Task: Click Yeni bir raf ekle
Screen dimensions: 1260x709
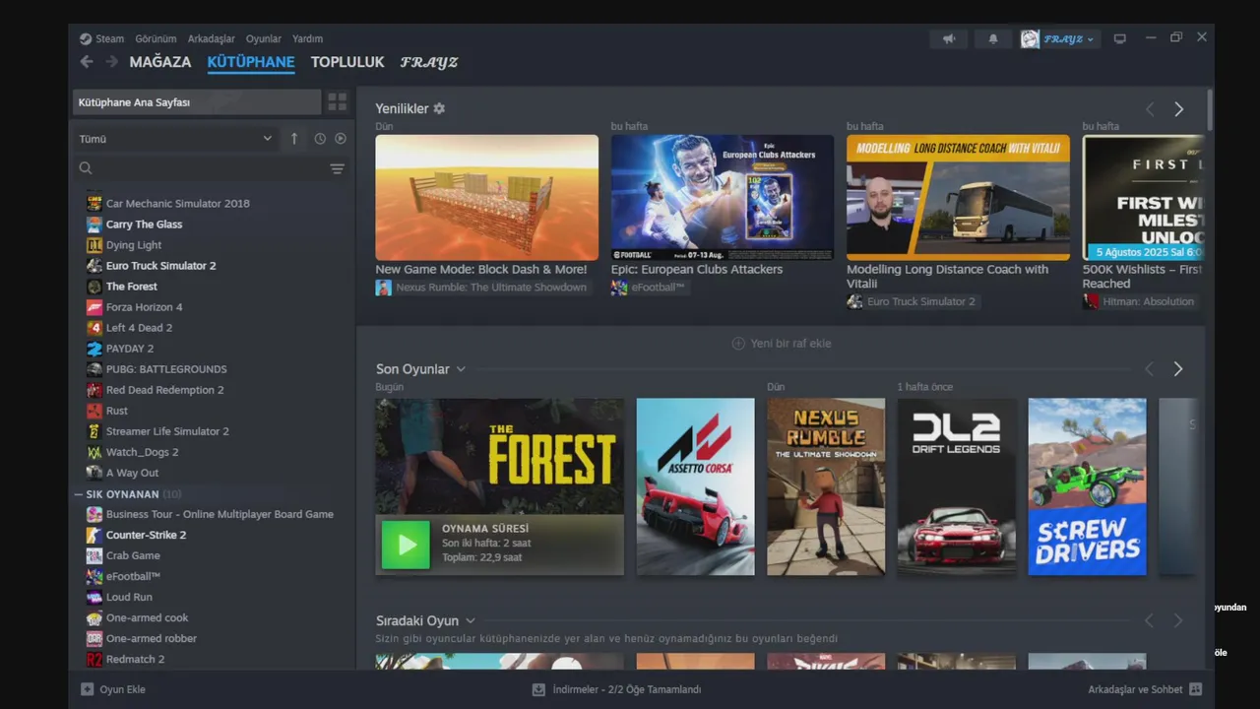Action: click(x=782, y=344)
